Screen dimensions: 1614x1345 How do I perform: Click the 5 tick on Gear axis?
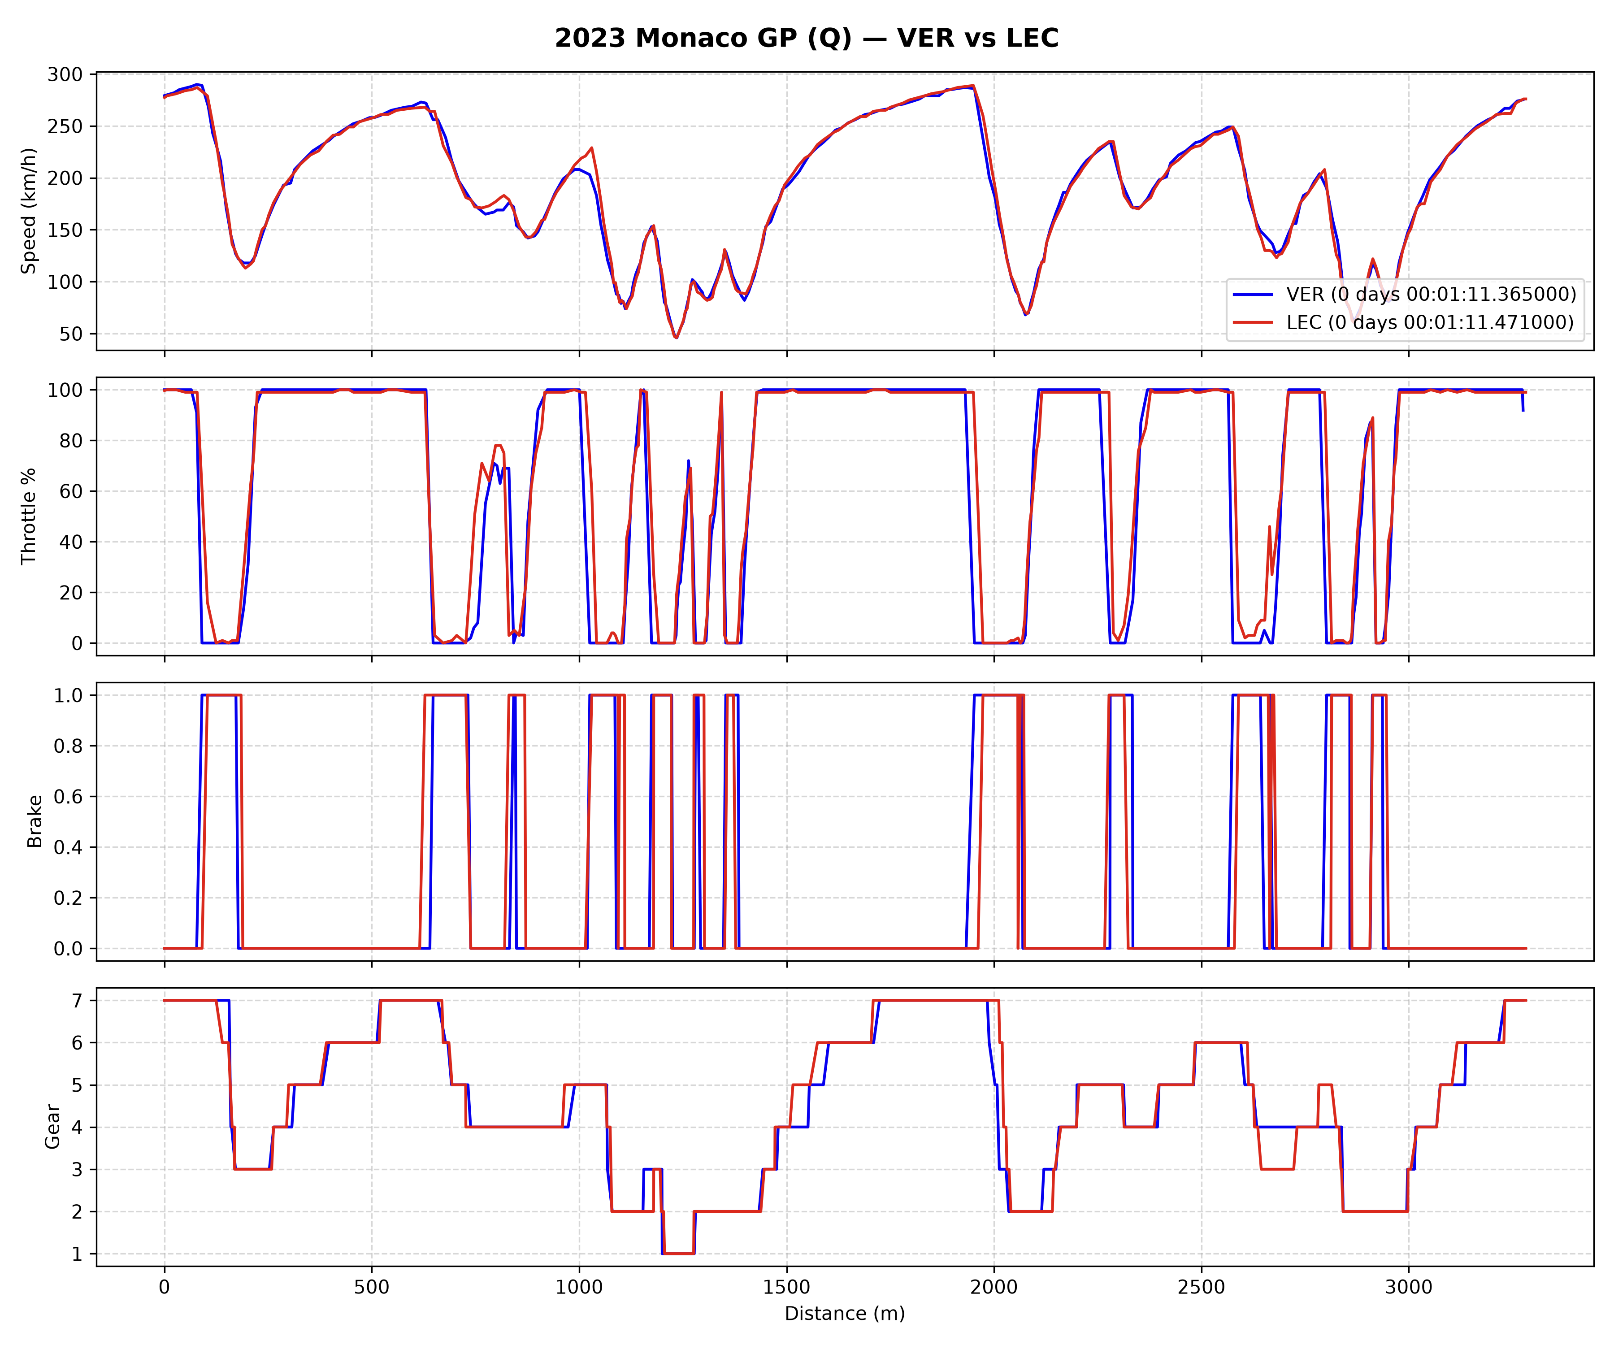point(78,1085)
